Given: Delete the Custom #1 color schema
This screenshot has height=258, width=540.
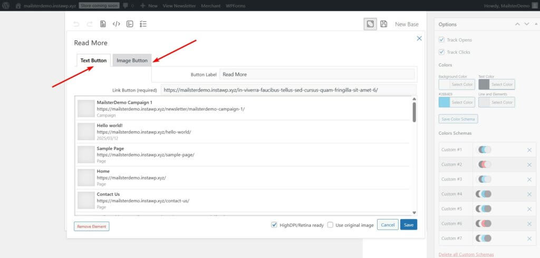Looking at the screenshot, I should click(x=529, y=150).
